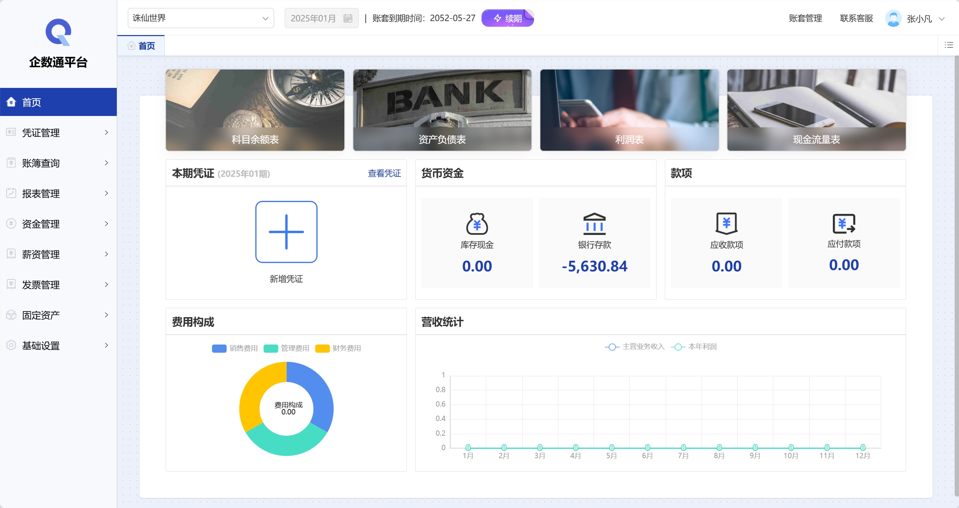
Task: Select the 报表管理 icon
Action: [11, 193]
